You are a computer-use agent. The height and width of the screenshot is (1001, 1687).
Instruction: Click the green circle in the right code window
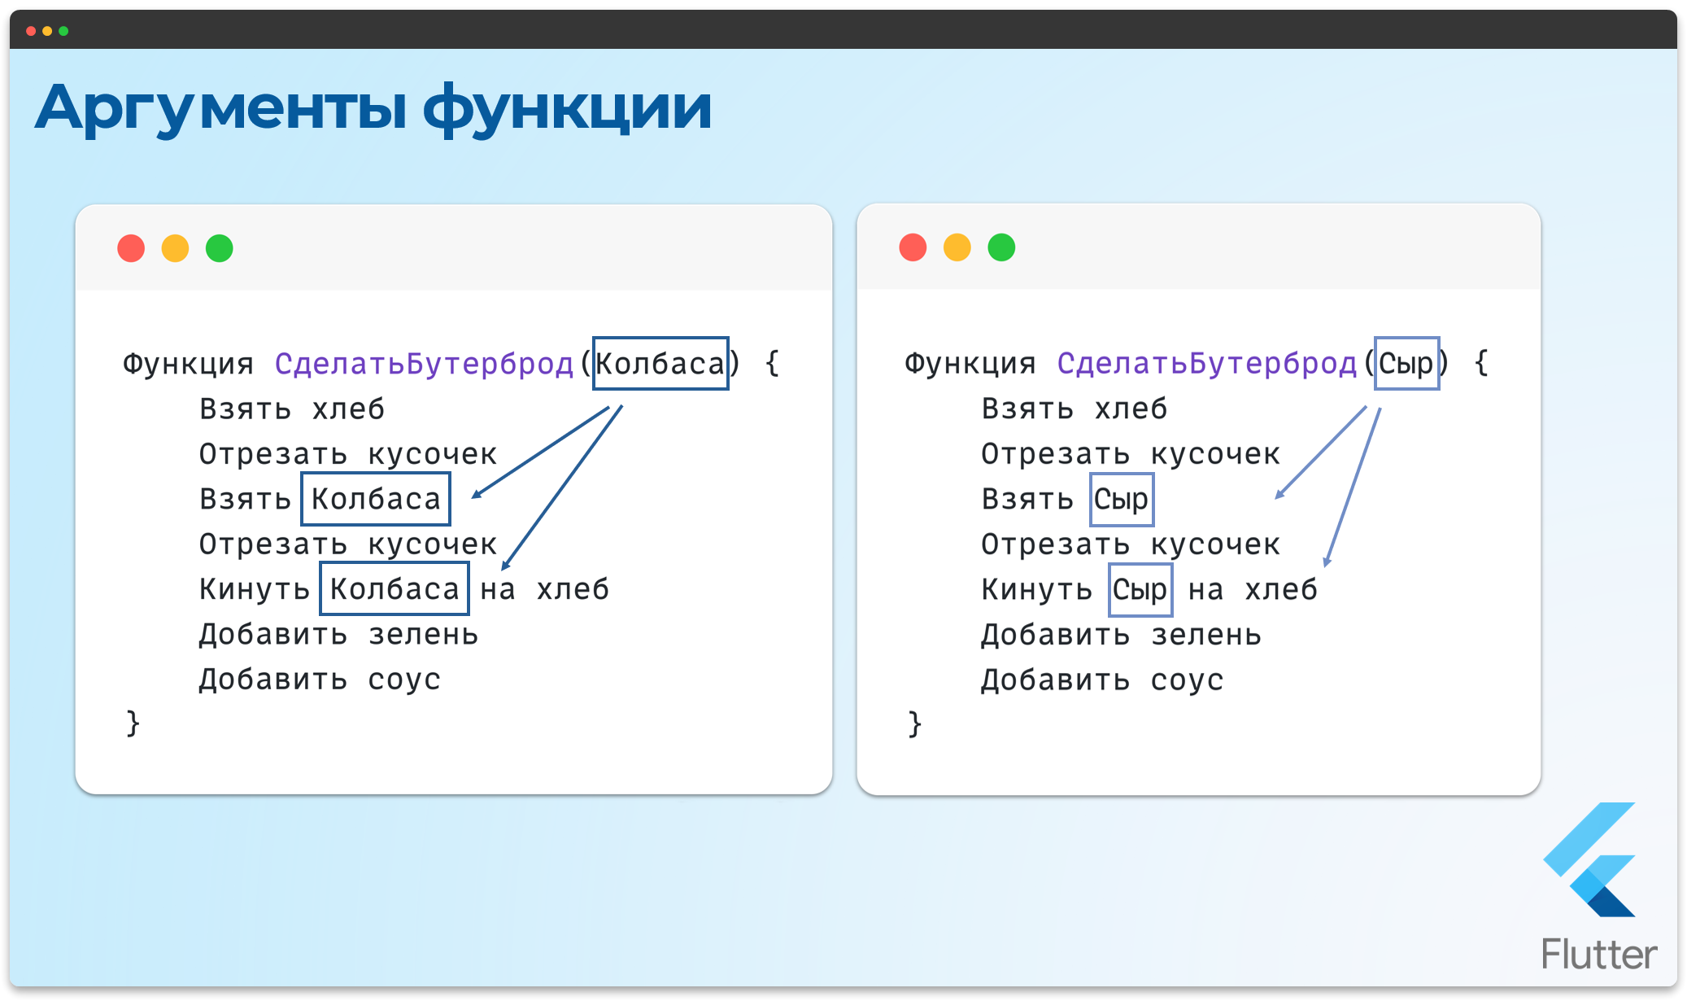click(1000, 248)
